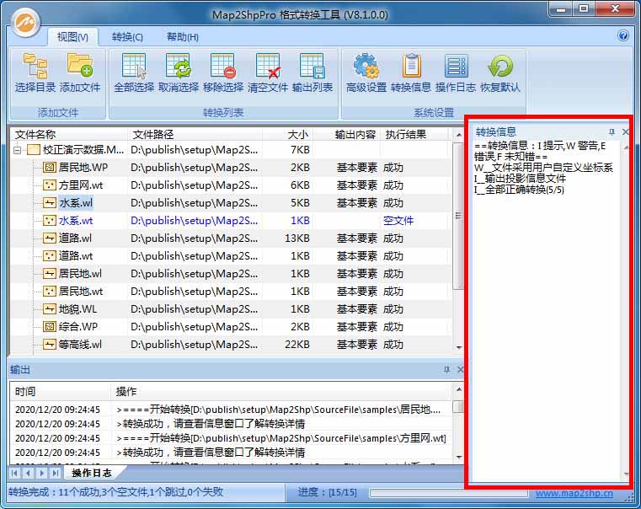Go to first tab with the navigation arrow
Screen dimensions: 641x509
click(x=14, y=474)
